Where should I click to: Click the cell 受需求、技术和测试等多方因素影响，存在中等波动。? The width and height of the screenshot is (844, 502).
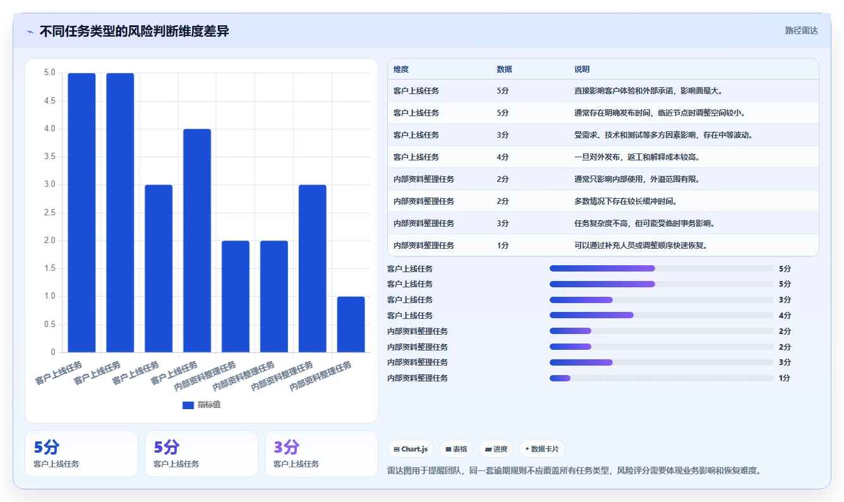point(663,135)
